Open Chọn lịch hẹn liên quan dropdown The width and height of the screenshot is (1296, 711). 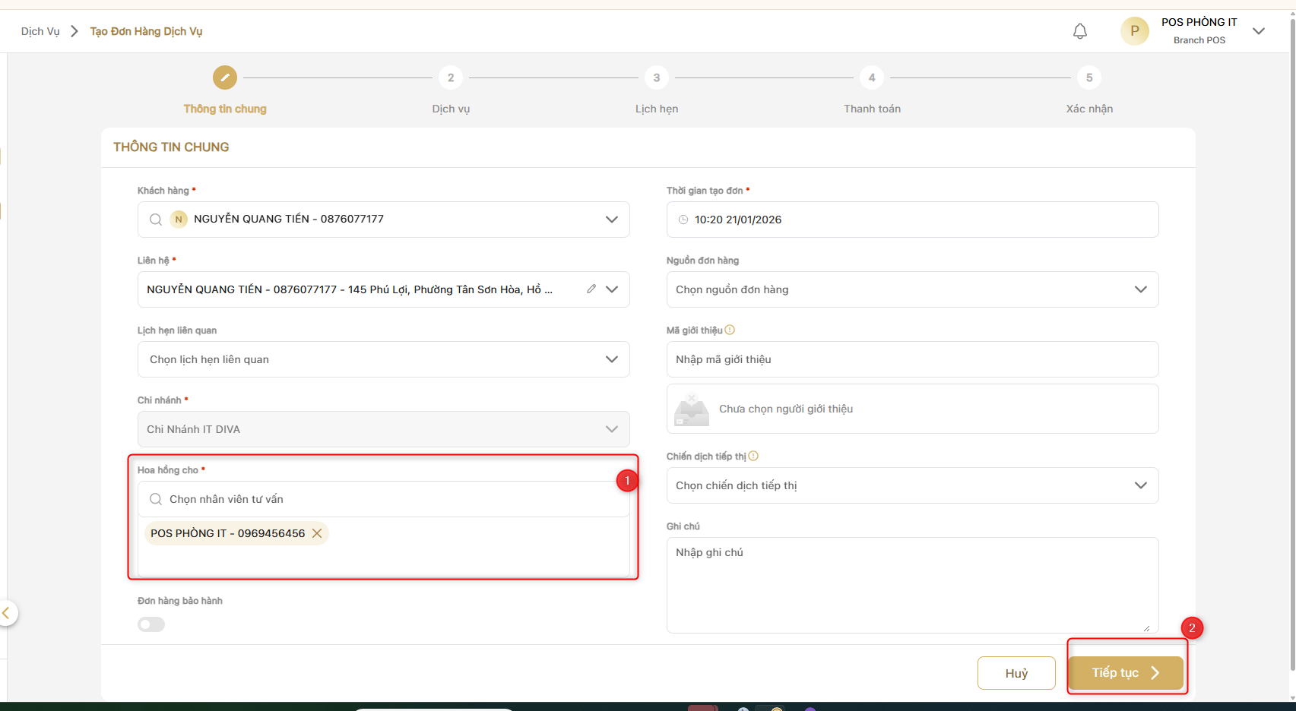click(611, 359)
